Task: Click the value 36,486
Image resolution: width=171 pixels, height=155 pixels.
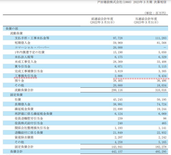Action: point(162,81)
